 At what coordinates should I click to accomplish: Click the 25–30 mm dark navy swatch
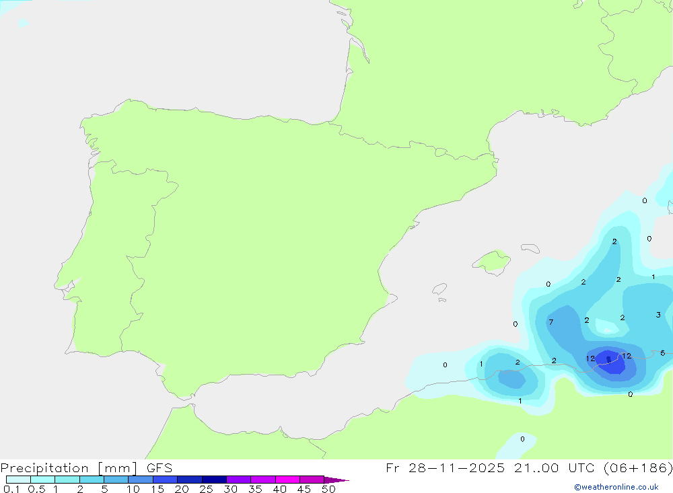(214, 480)
